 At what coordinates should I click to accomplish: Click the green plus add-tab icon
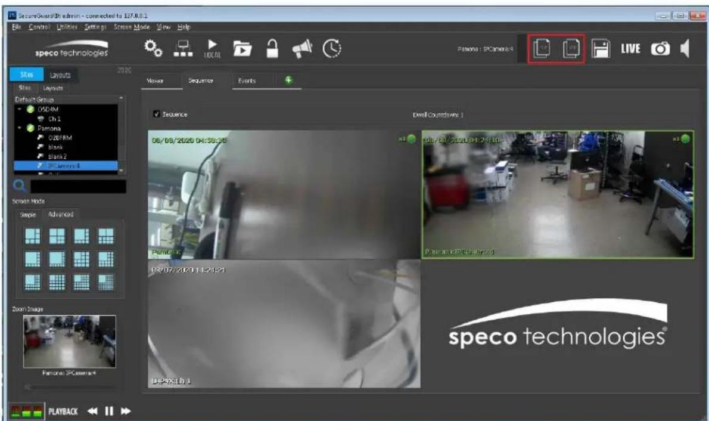click(288, 80)
